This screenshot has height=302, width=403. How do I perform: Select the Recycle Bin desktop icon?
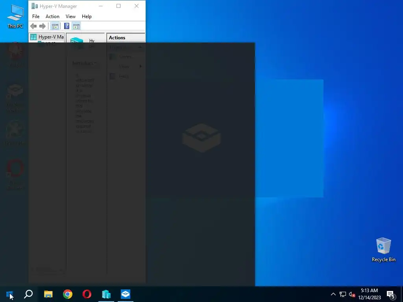coord(383,249)
